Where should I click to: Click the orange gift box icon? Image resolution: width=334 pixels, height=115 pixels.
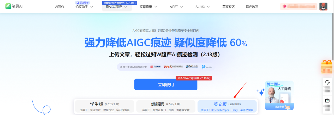(327, 66)
